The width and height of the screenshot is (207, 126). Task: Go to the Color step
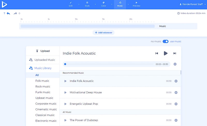[103, 4]
